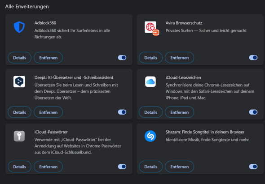This screenshot has height=184, width=265.
Task: Open Details for Adblock360
Action: click(20, 58)
